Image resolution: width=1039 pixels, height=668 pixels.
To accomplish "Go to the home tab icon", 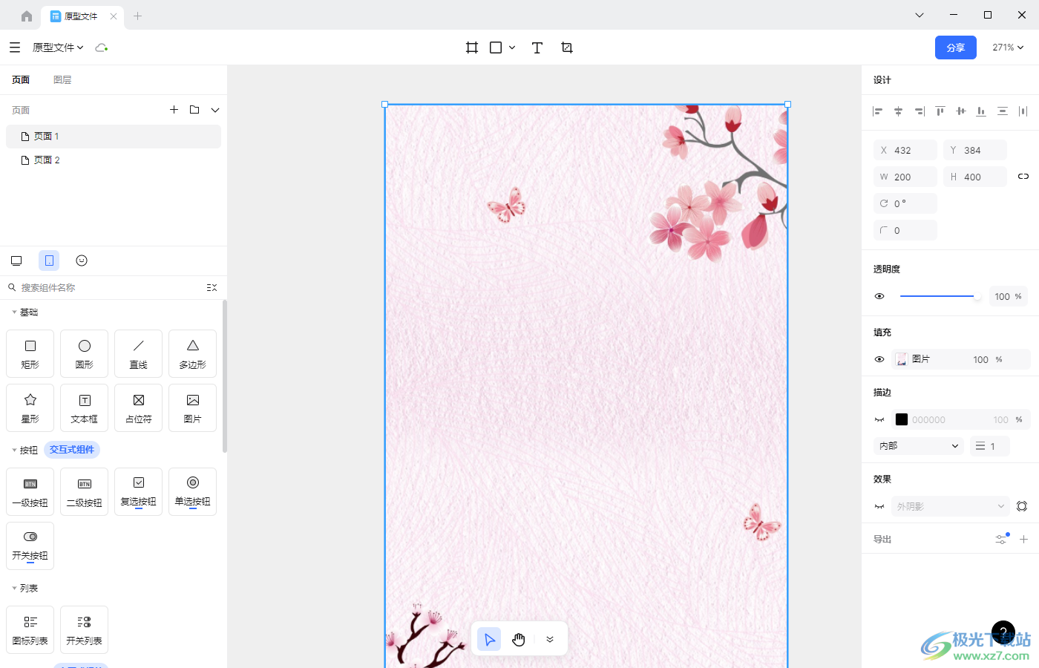I will 27,16.
